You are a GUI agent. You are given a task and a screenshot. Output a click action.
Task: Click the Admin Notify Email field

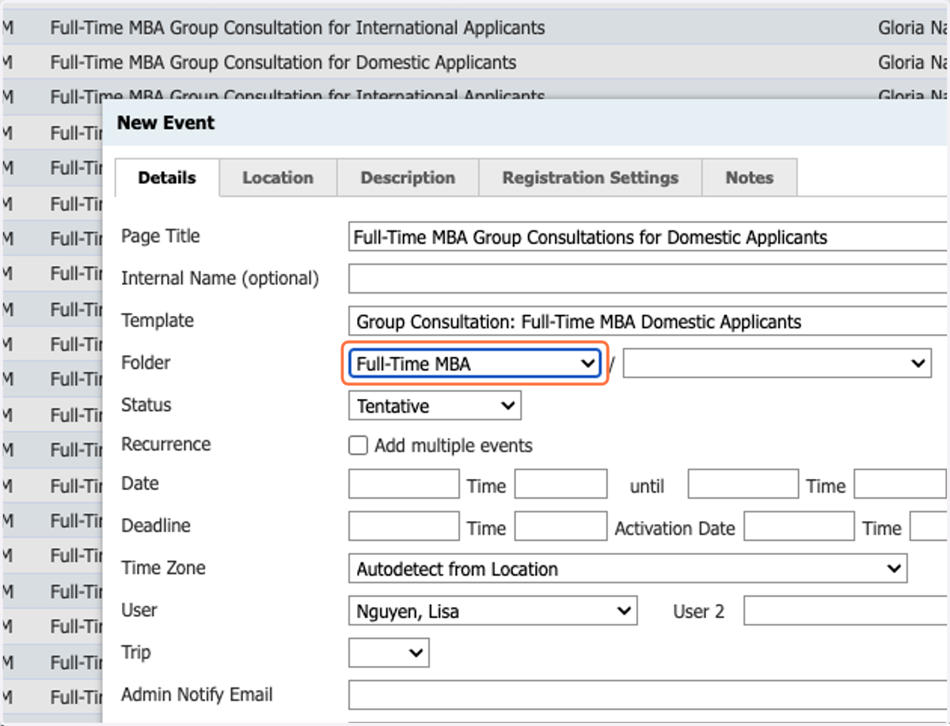(x=648, y=696)
